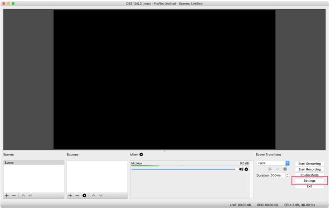Click the Exit button
Viewport: 330px width, 209px height.
pos(309,186)
